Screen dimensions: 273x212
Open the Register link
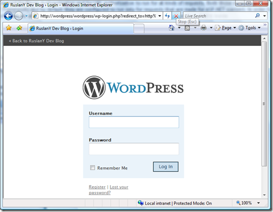[97, 187]
